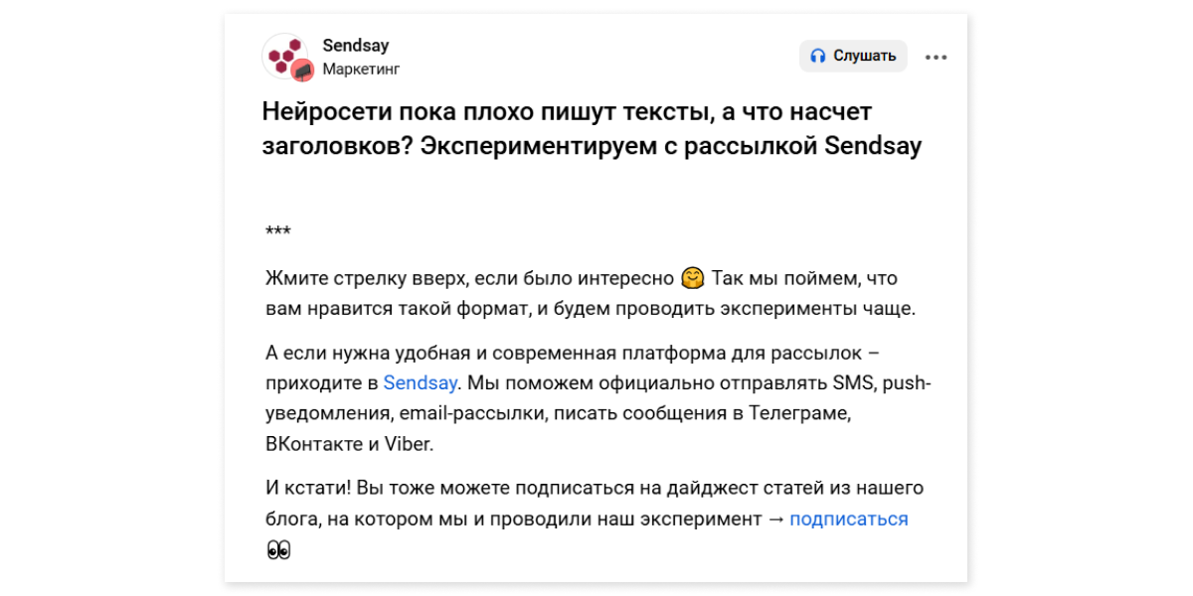Click the right arrow symbol before подписаться
The image size is (1193, 596).
(774, 520)
